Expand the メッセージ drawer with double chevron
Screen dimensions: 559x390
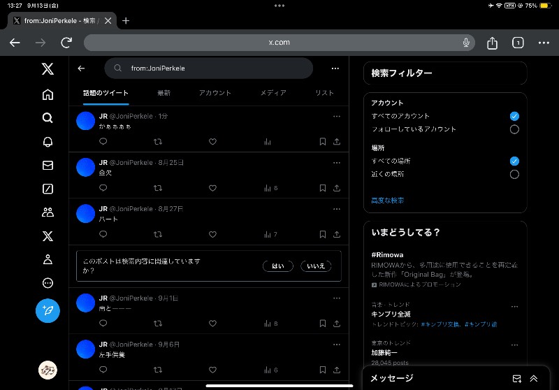(534, 379)
